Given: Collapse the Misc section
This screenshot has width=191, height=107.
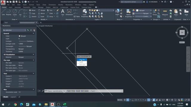Looking at the screenshot, I should pos(33,89).
